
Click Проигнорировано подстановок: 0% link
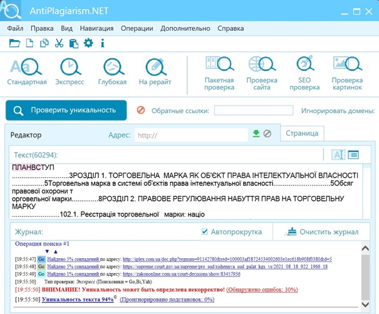click(167, 300)
